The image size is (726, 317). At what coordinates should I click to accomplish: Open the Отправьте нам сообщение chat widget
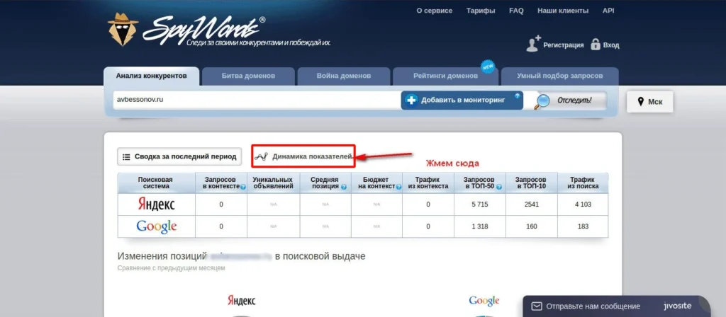[x=616, y=306]
